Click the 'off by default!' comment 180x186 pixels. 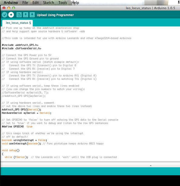click(x=15, y=137)
